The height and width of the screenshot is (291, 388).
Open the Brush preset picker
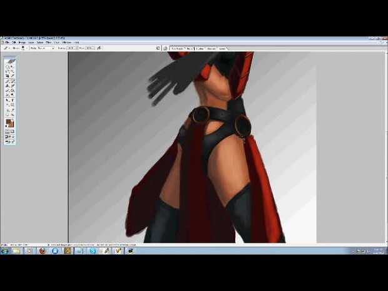click(x=24, y=48)
